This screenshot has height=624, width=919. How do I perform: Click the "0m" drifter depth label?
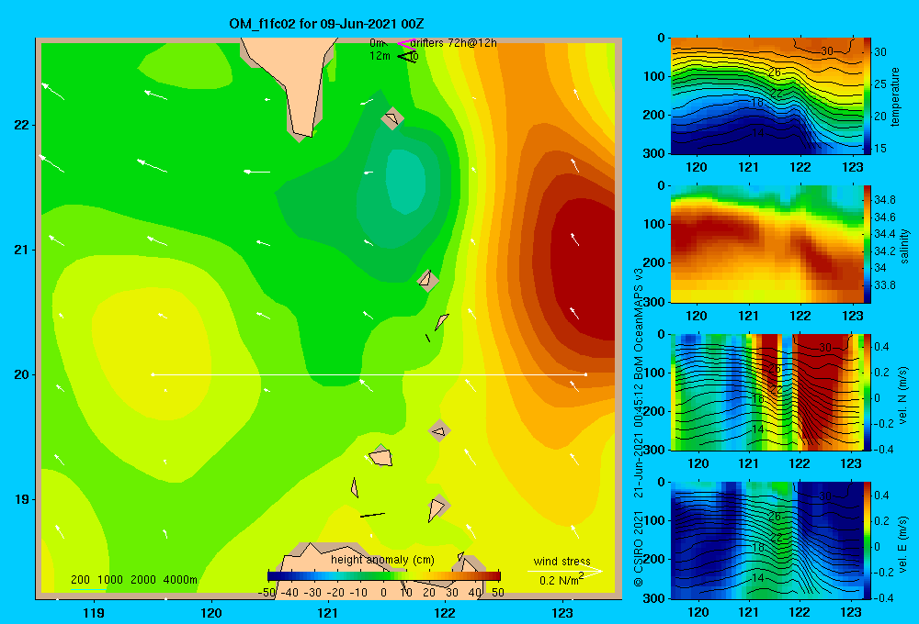pos(377,43)
